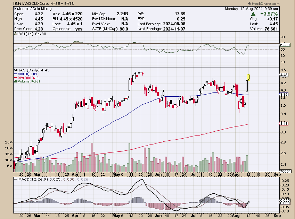Click the red 3.18 MA tag on right axis
295x219 pixels.
284,123
